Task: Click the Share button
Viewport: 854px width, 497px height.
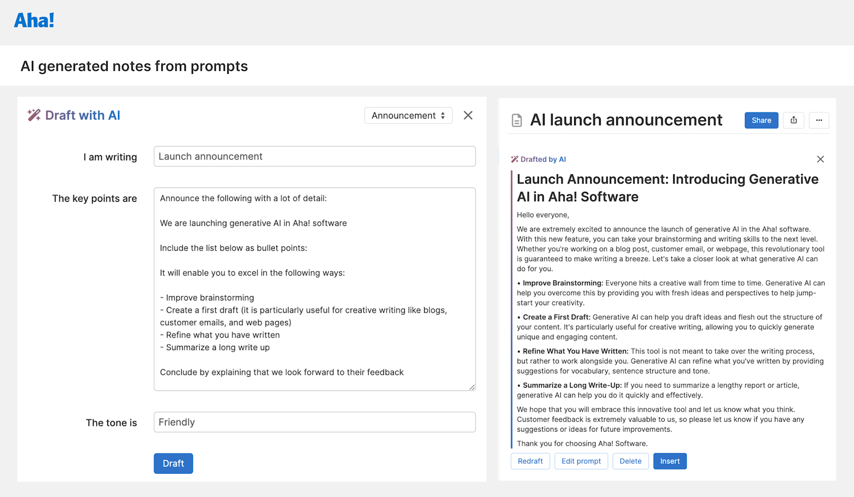Action: coord(761,120)
